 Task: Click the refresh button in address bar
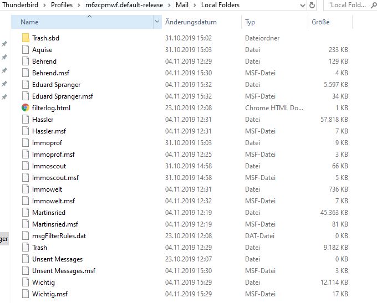pyautogui.click(x=312, y=5)
